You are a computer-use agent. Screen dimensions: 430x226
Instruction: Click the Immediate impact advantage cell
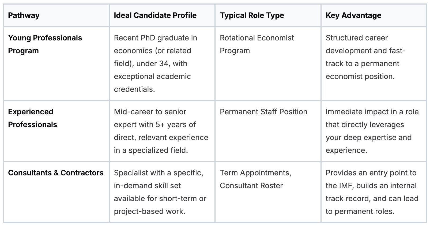point(372,131)
